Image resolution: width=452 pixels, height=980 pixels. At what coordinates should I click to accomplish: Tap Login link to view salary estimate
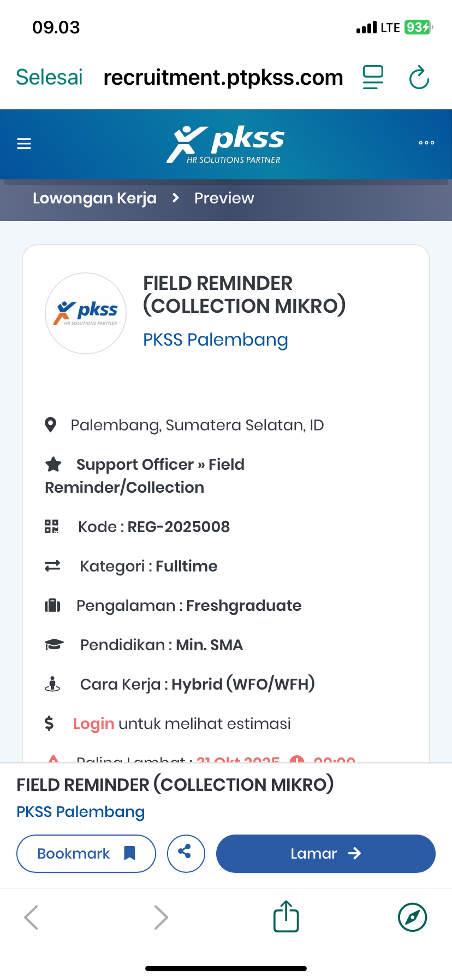point(94,724)
